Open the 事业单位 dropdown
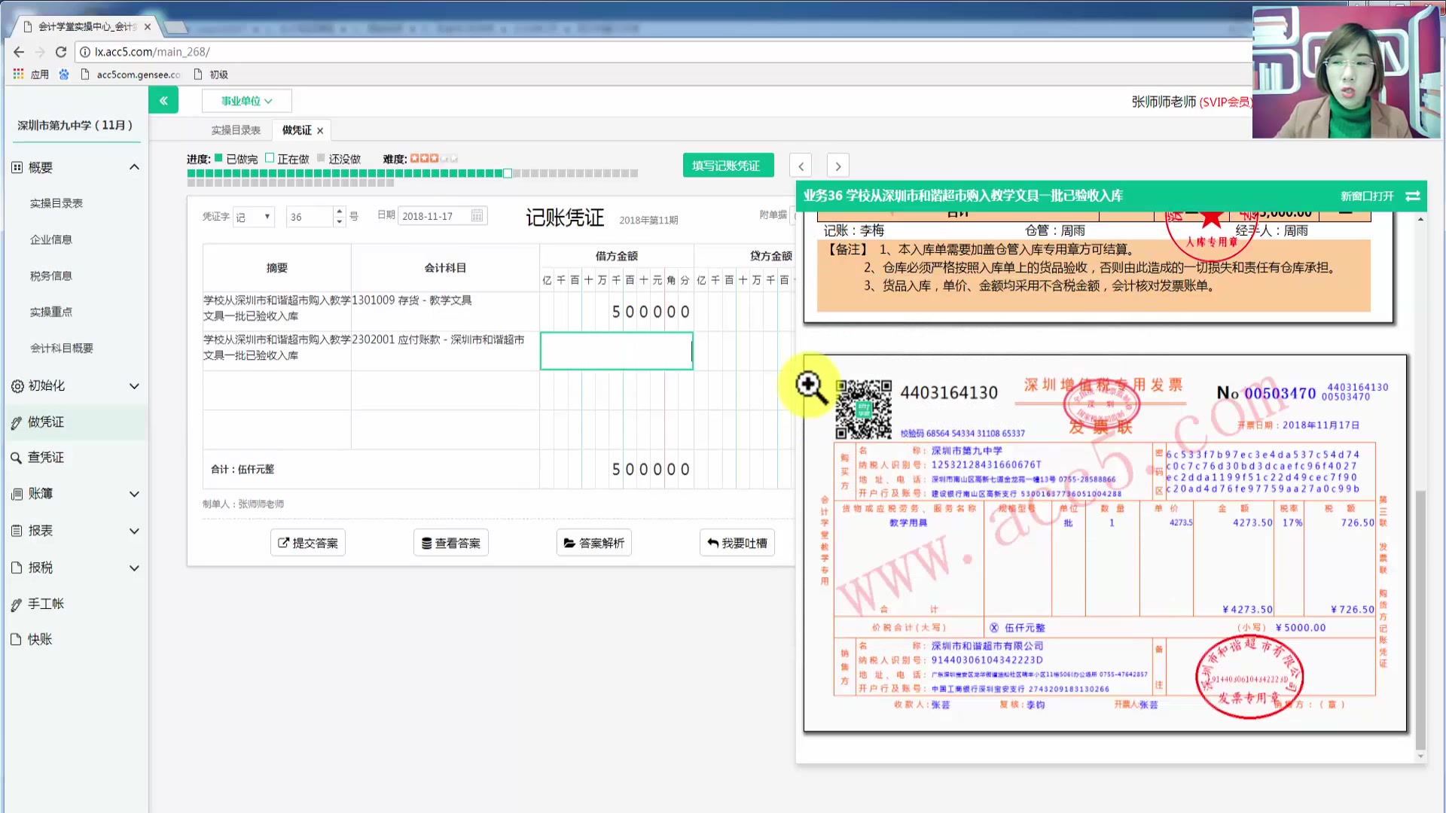Screen dimensions: 1446x813 (246, 101)
